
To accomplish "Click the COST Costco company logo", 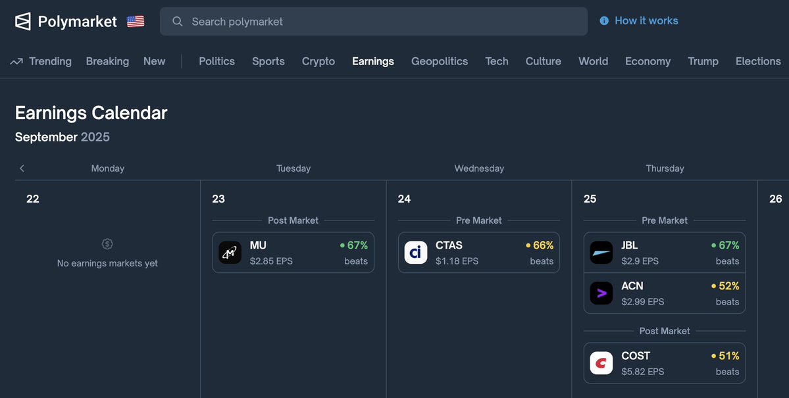I will tap(601, 363).
